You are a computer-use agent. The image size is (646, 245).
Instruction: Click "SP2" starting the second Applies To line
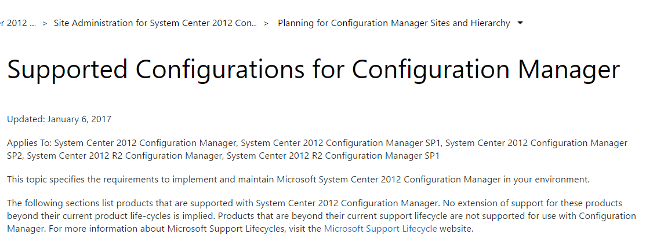tap(15, 155)
